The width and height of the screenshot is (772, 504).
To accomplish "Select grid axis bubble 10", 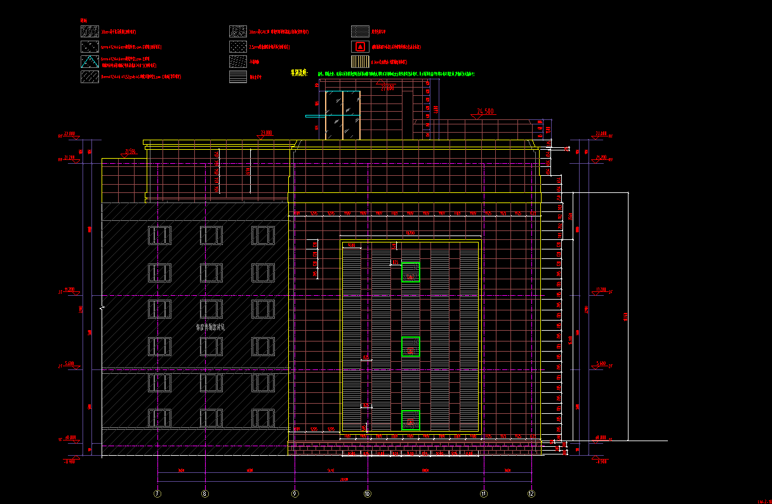I will [x=367, y=493].
